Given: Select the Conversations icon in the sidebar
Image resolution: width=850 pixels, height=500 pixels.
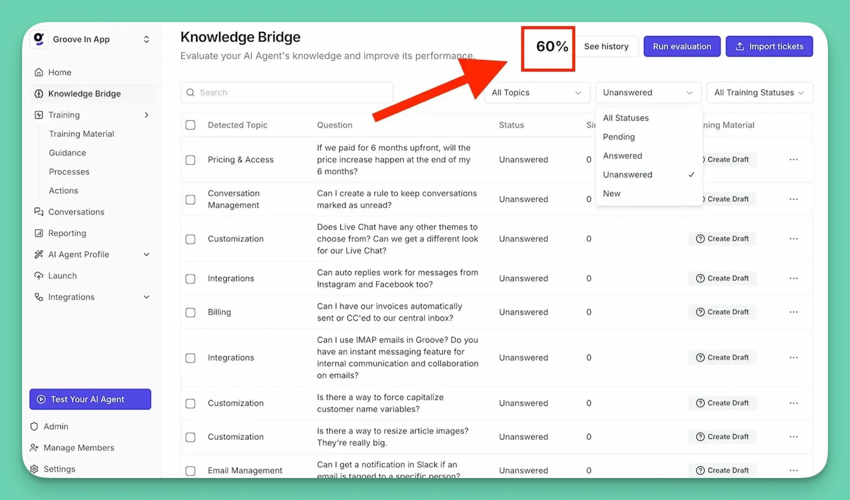Looking at the screenshot, I should 38,212.
